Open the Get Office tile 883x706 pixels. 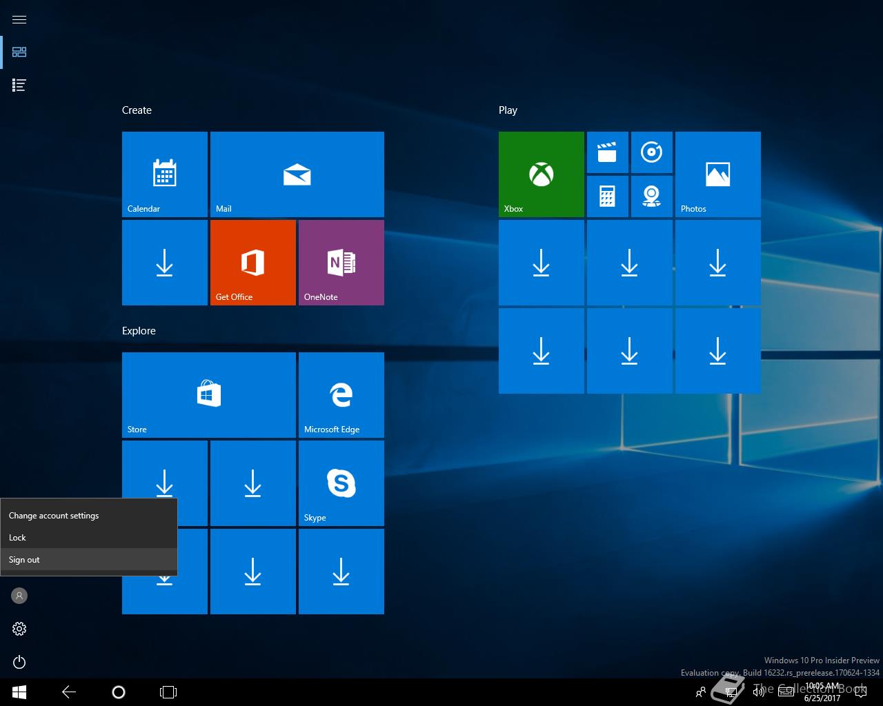tap(253, 263)
